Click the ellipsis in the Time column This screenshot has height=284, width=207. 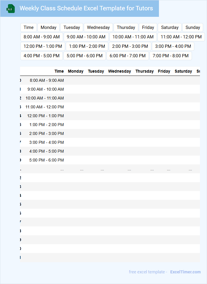[x=62, y=170]
